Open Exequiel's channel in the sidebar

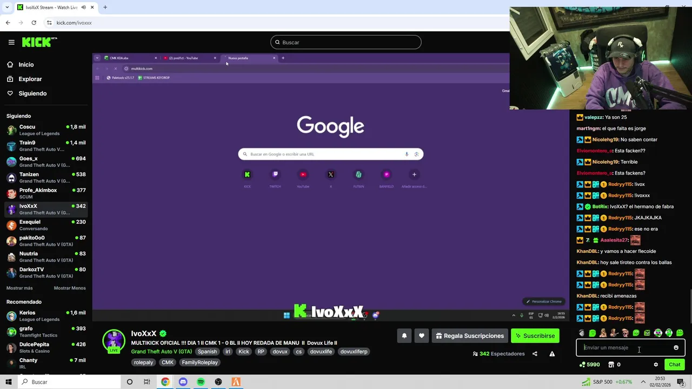tap(46, 225)
